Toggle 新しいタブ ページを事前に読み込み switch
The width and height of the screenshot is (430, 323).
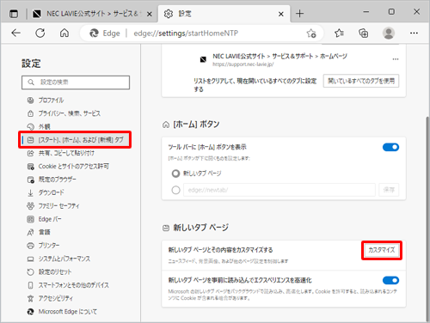390,280
